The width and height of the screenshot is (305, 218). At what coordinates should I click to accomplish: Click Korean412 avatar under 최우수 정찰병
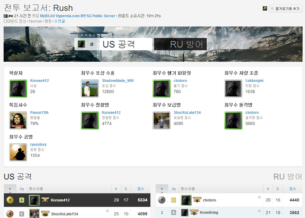pos(90,120)
